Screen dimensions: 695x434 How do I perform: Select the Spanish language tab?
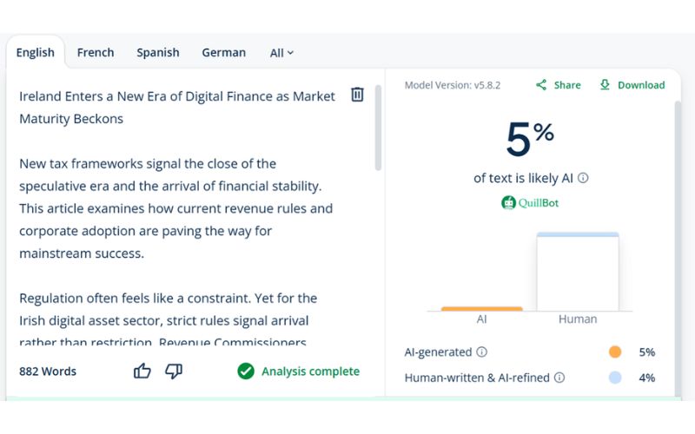tap(158, 52)
